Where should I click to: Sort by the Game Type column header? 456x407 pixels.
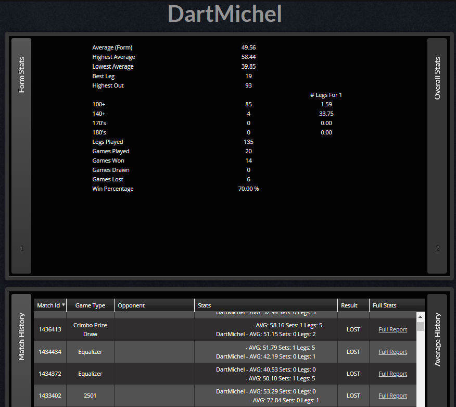(x=90, y=305)
